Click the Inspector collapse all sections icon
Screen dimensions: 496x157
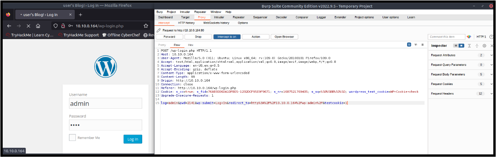(x=477, y=46)
